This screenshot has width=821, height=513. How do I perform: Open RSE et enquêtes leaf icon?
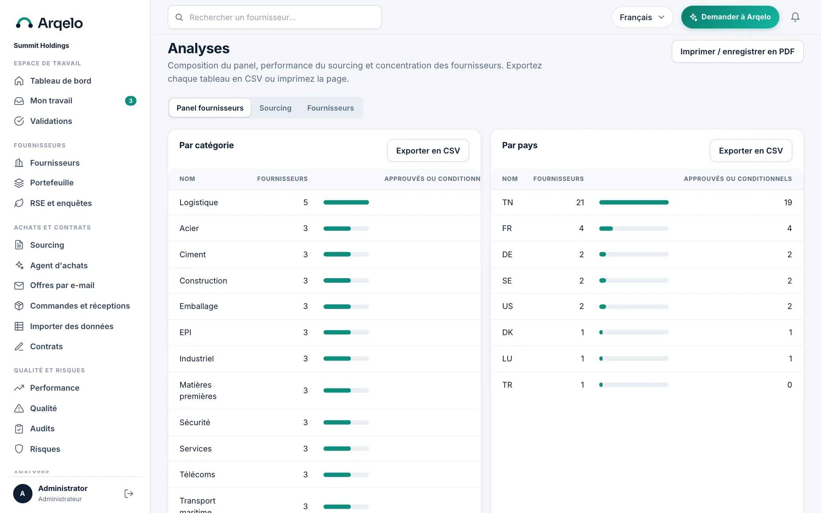pos(19,203)
